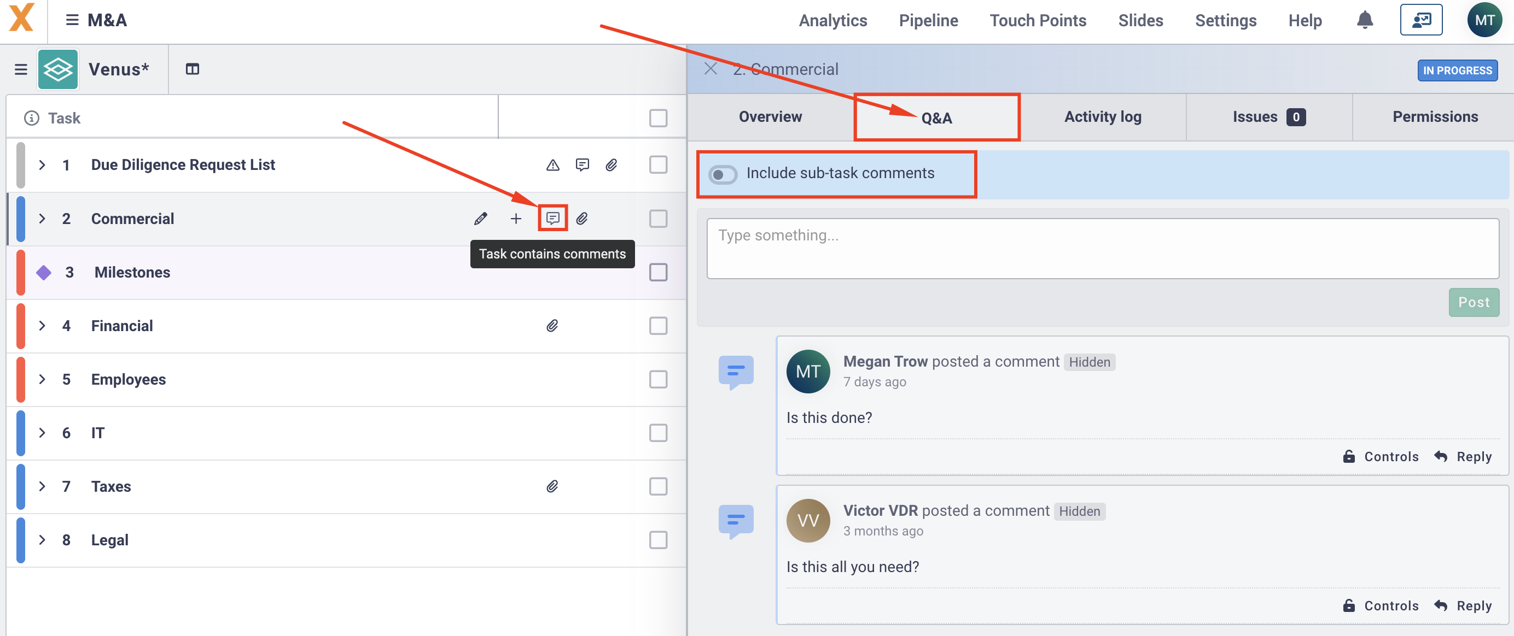Open Analytics in top navigation

[832, 21]
